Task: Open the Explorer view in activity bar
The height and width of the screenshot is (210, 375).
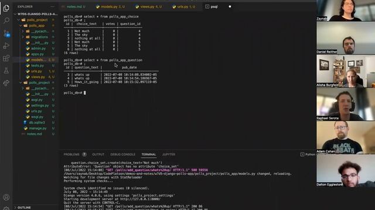Action: tap(6, 8)
